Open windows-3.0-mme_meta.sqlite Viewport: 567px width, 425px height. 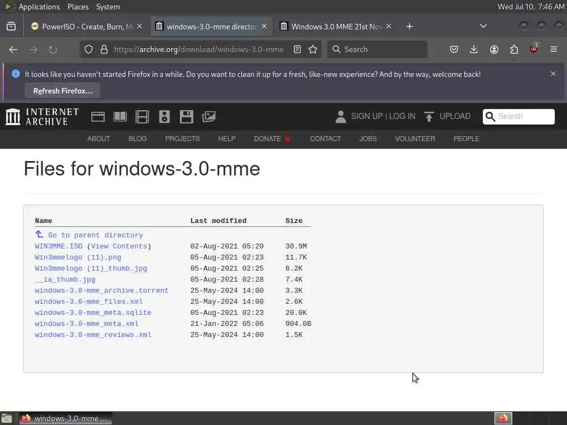(93, 313)
